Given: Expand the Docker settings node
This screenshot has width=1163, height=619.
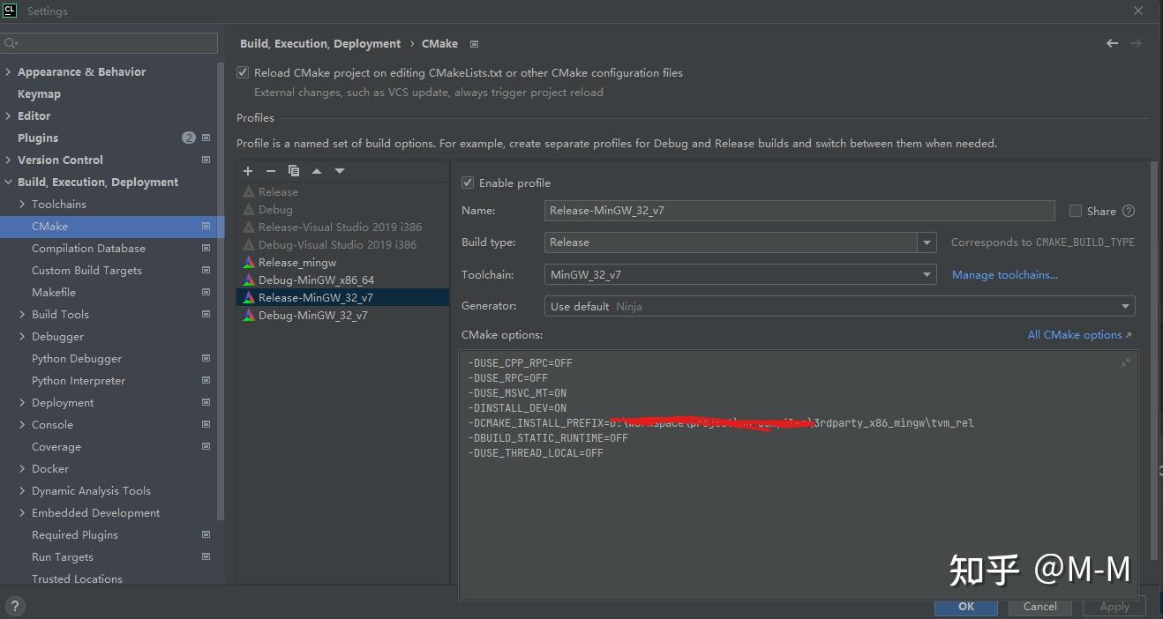Looking at the screenshot, I should pos(22,468).
